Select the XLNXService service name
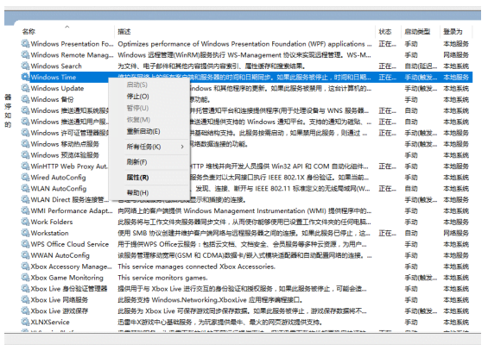 [50, 323]
